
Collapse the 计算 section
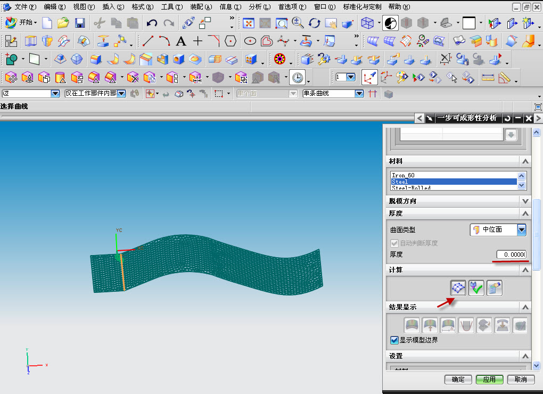(525, 270)
